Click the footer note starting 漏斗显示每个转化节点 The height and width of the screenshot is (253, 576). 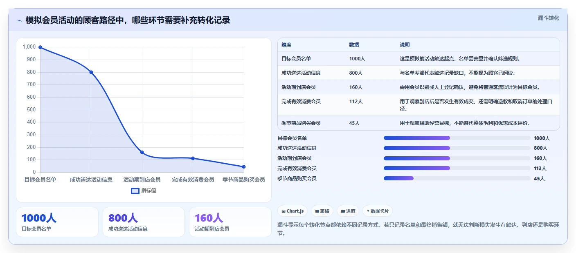(418, 229)
